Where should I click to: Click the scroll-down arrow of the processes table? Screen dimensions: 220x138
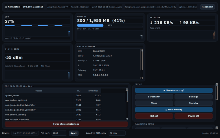[127, 119]
